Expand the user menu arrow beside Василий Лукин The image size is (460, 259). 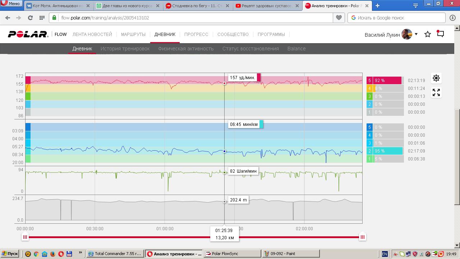coord(416,34)
